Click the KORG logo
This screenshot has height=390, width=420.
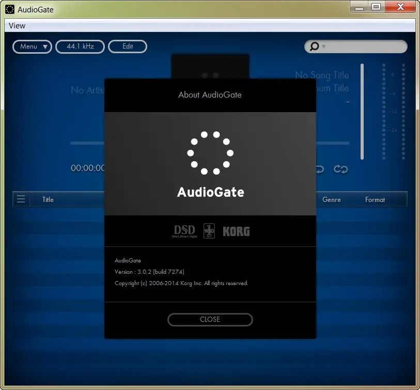coord(236,231)
